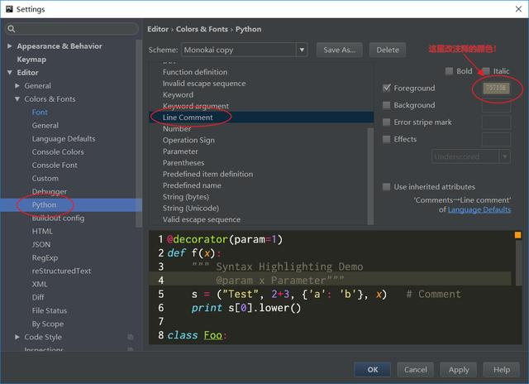Select Operation Sign attribute

click(188, 140)
